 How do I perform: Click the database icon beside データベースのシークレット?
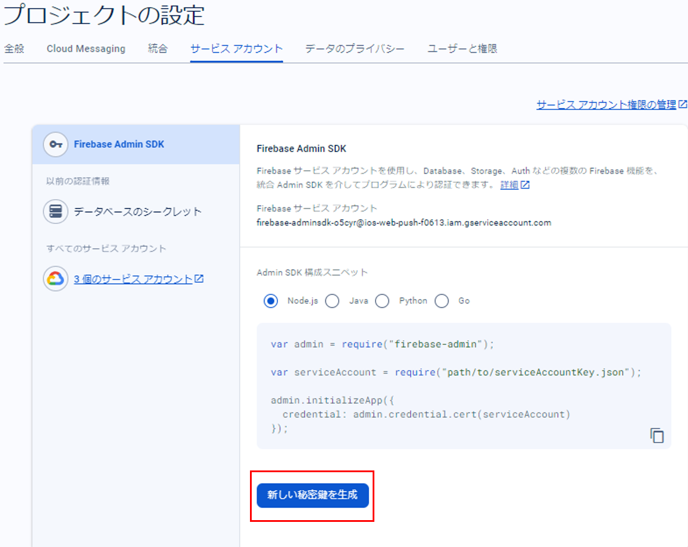point(54,212)
